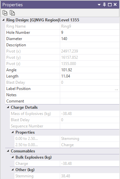Collapse the Bulk Explosives (kg) group
Image resolution: width=120 pixels, height=179 pixels.
(12, 157)
